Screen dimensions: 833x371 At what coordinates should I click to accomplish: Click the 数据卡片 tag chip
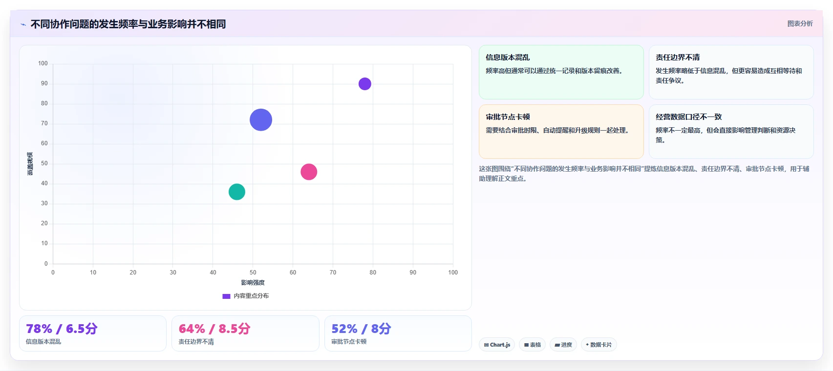coord(598,345)
